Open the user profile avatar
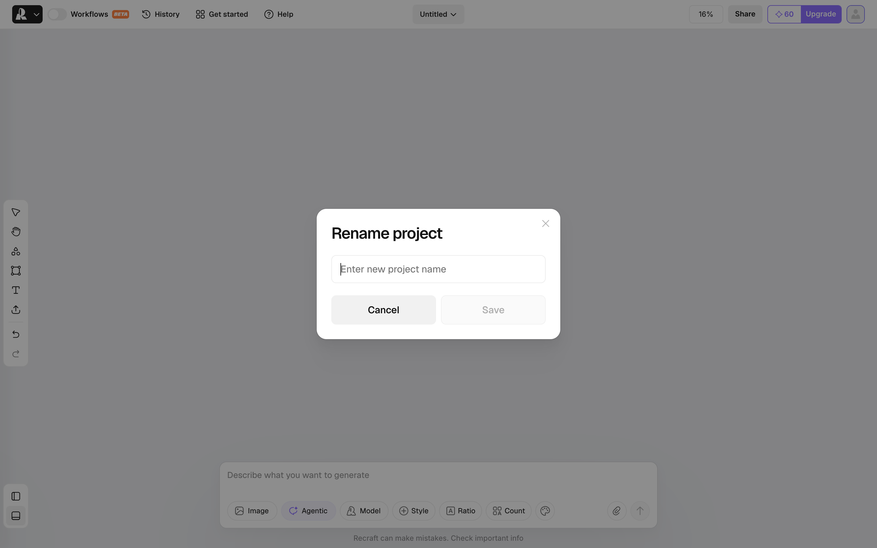Screen dimensions: 877x548 (x=855, y=14)
